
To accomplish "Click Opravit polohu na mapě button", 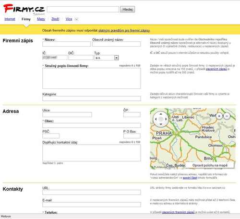I will tap(210, 165).
